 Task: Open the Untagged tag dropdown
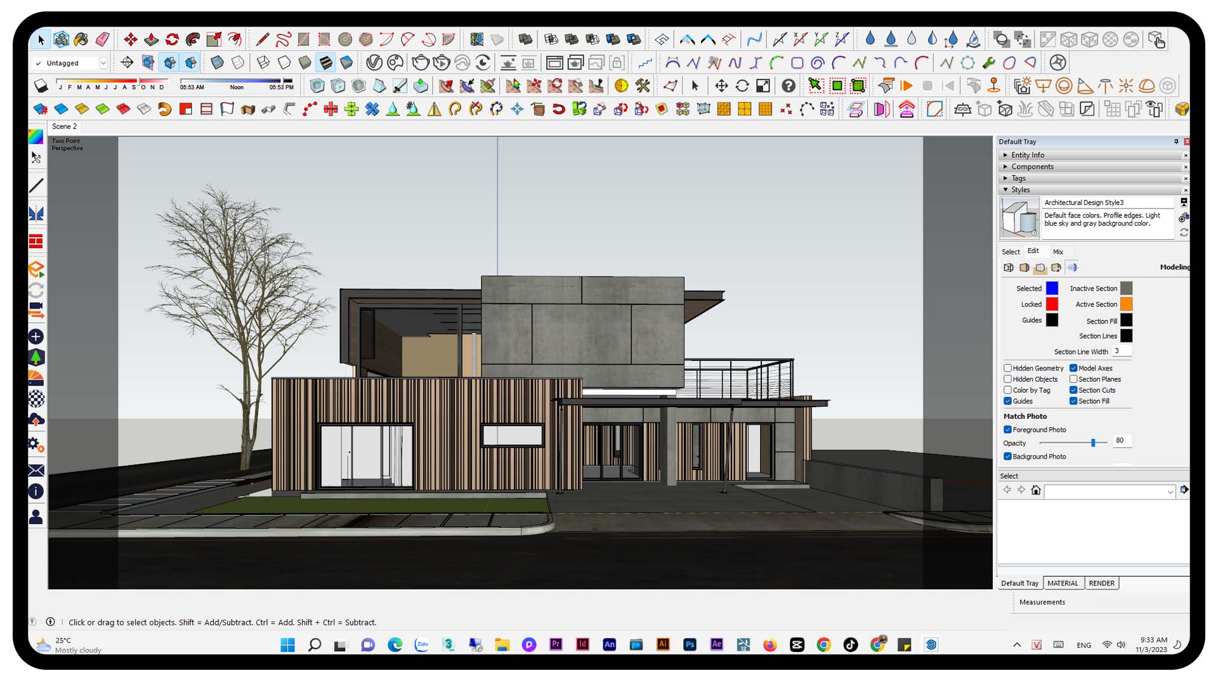tap(103, 63)
